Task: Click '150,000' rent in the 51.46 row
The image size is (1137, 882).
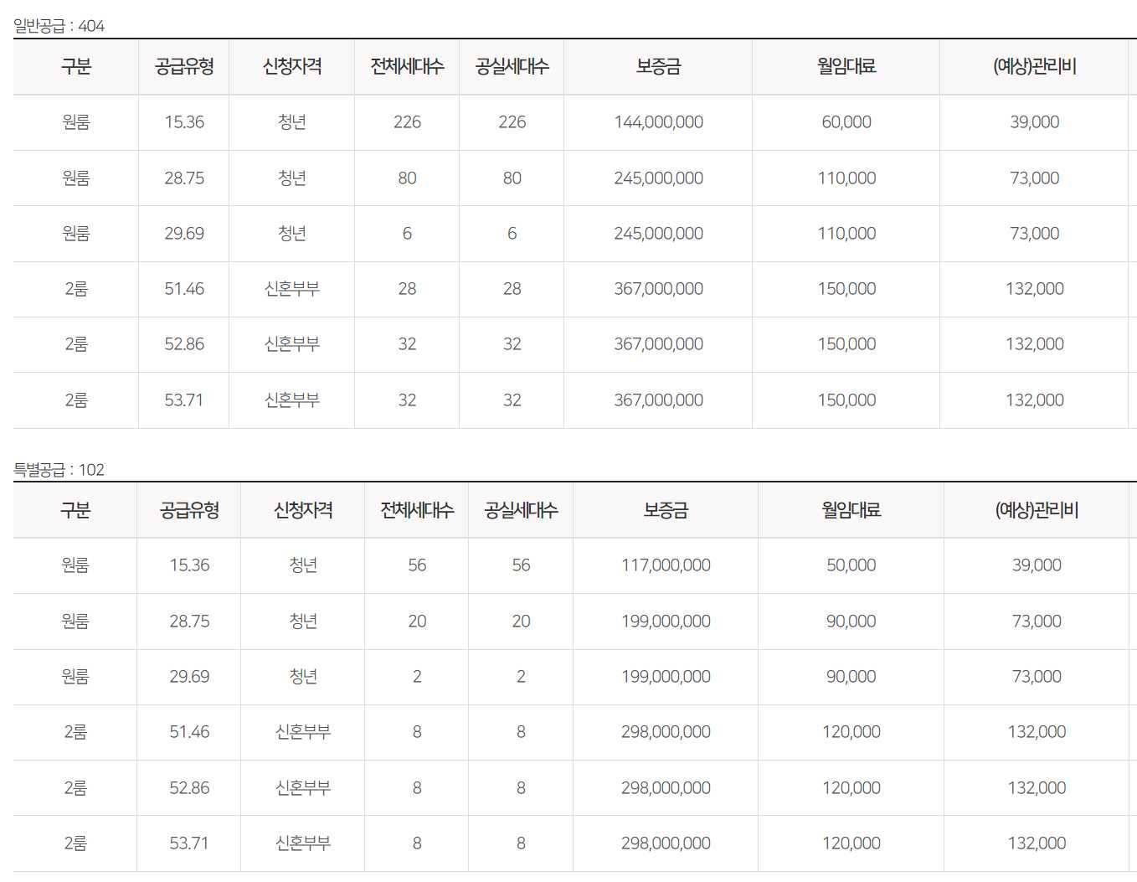Action: [x=846, y=289]
